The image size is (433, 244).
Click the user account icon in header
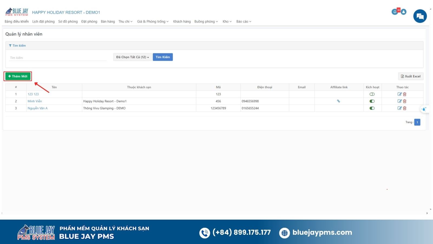pyautogui.click(x=404, y=12)
